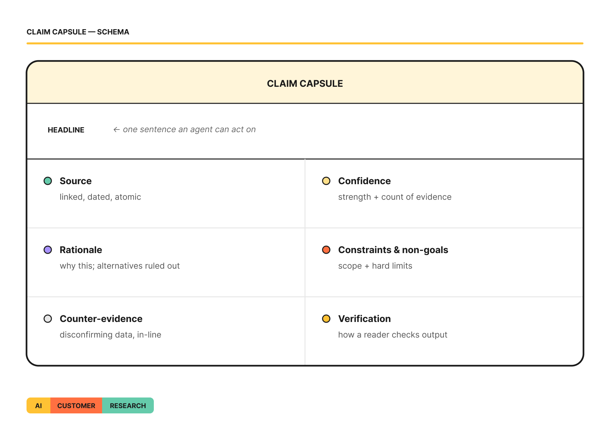This screenshot has width=610, height=424.
Task: Click the grey dot beside Counter-evidence
Action: (48, 319)
